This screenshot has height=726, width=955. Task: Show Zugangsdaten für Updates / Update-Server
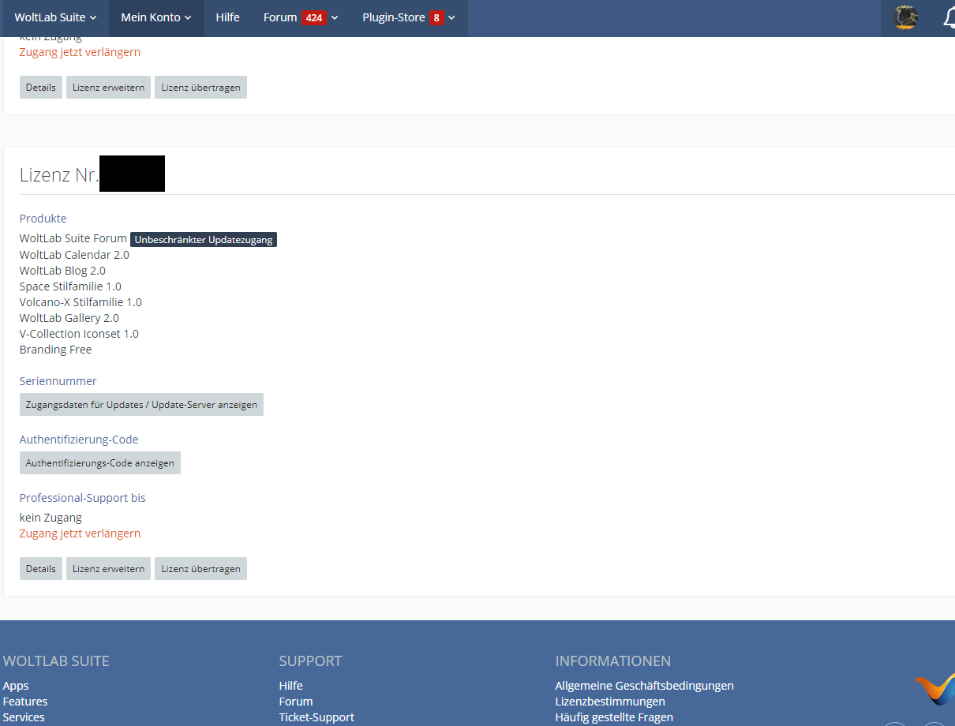(x=141, y=405)
